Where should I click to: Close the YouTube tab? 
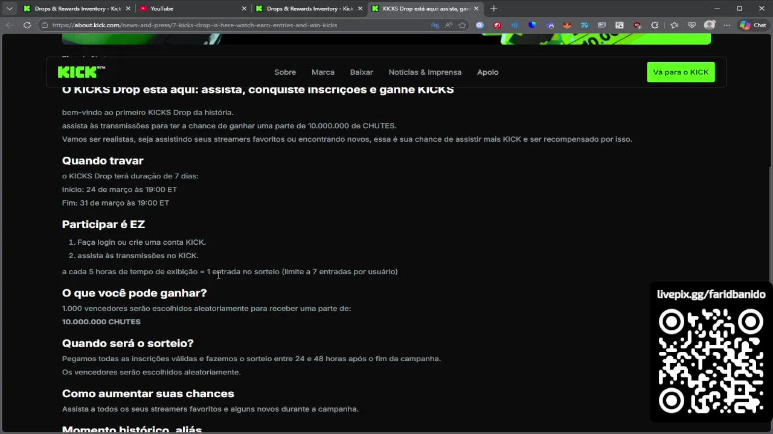[x=244, y=8]
